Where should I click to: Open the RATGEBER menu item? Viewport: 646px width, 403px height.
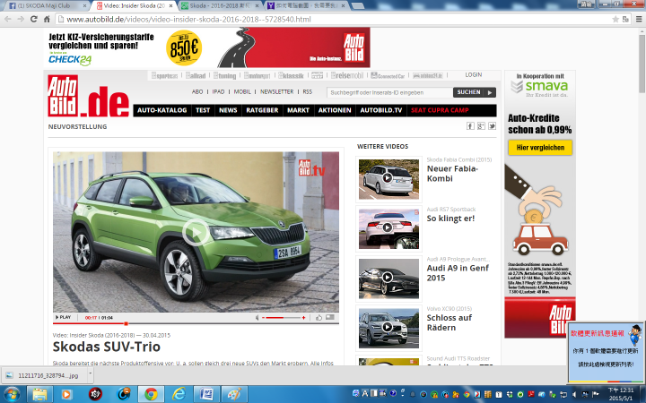[262, 110]
